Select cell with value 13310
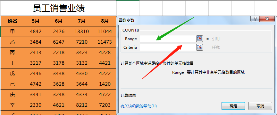This screenshot has width=277, height=115. (x=82, y=32)
